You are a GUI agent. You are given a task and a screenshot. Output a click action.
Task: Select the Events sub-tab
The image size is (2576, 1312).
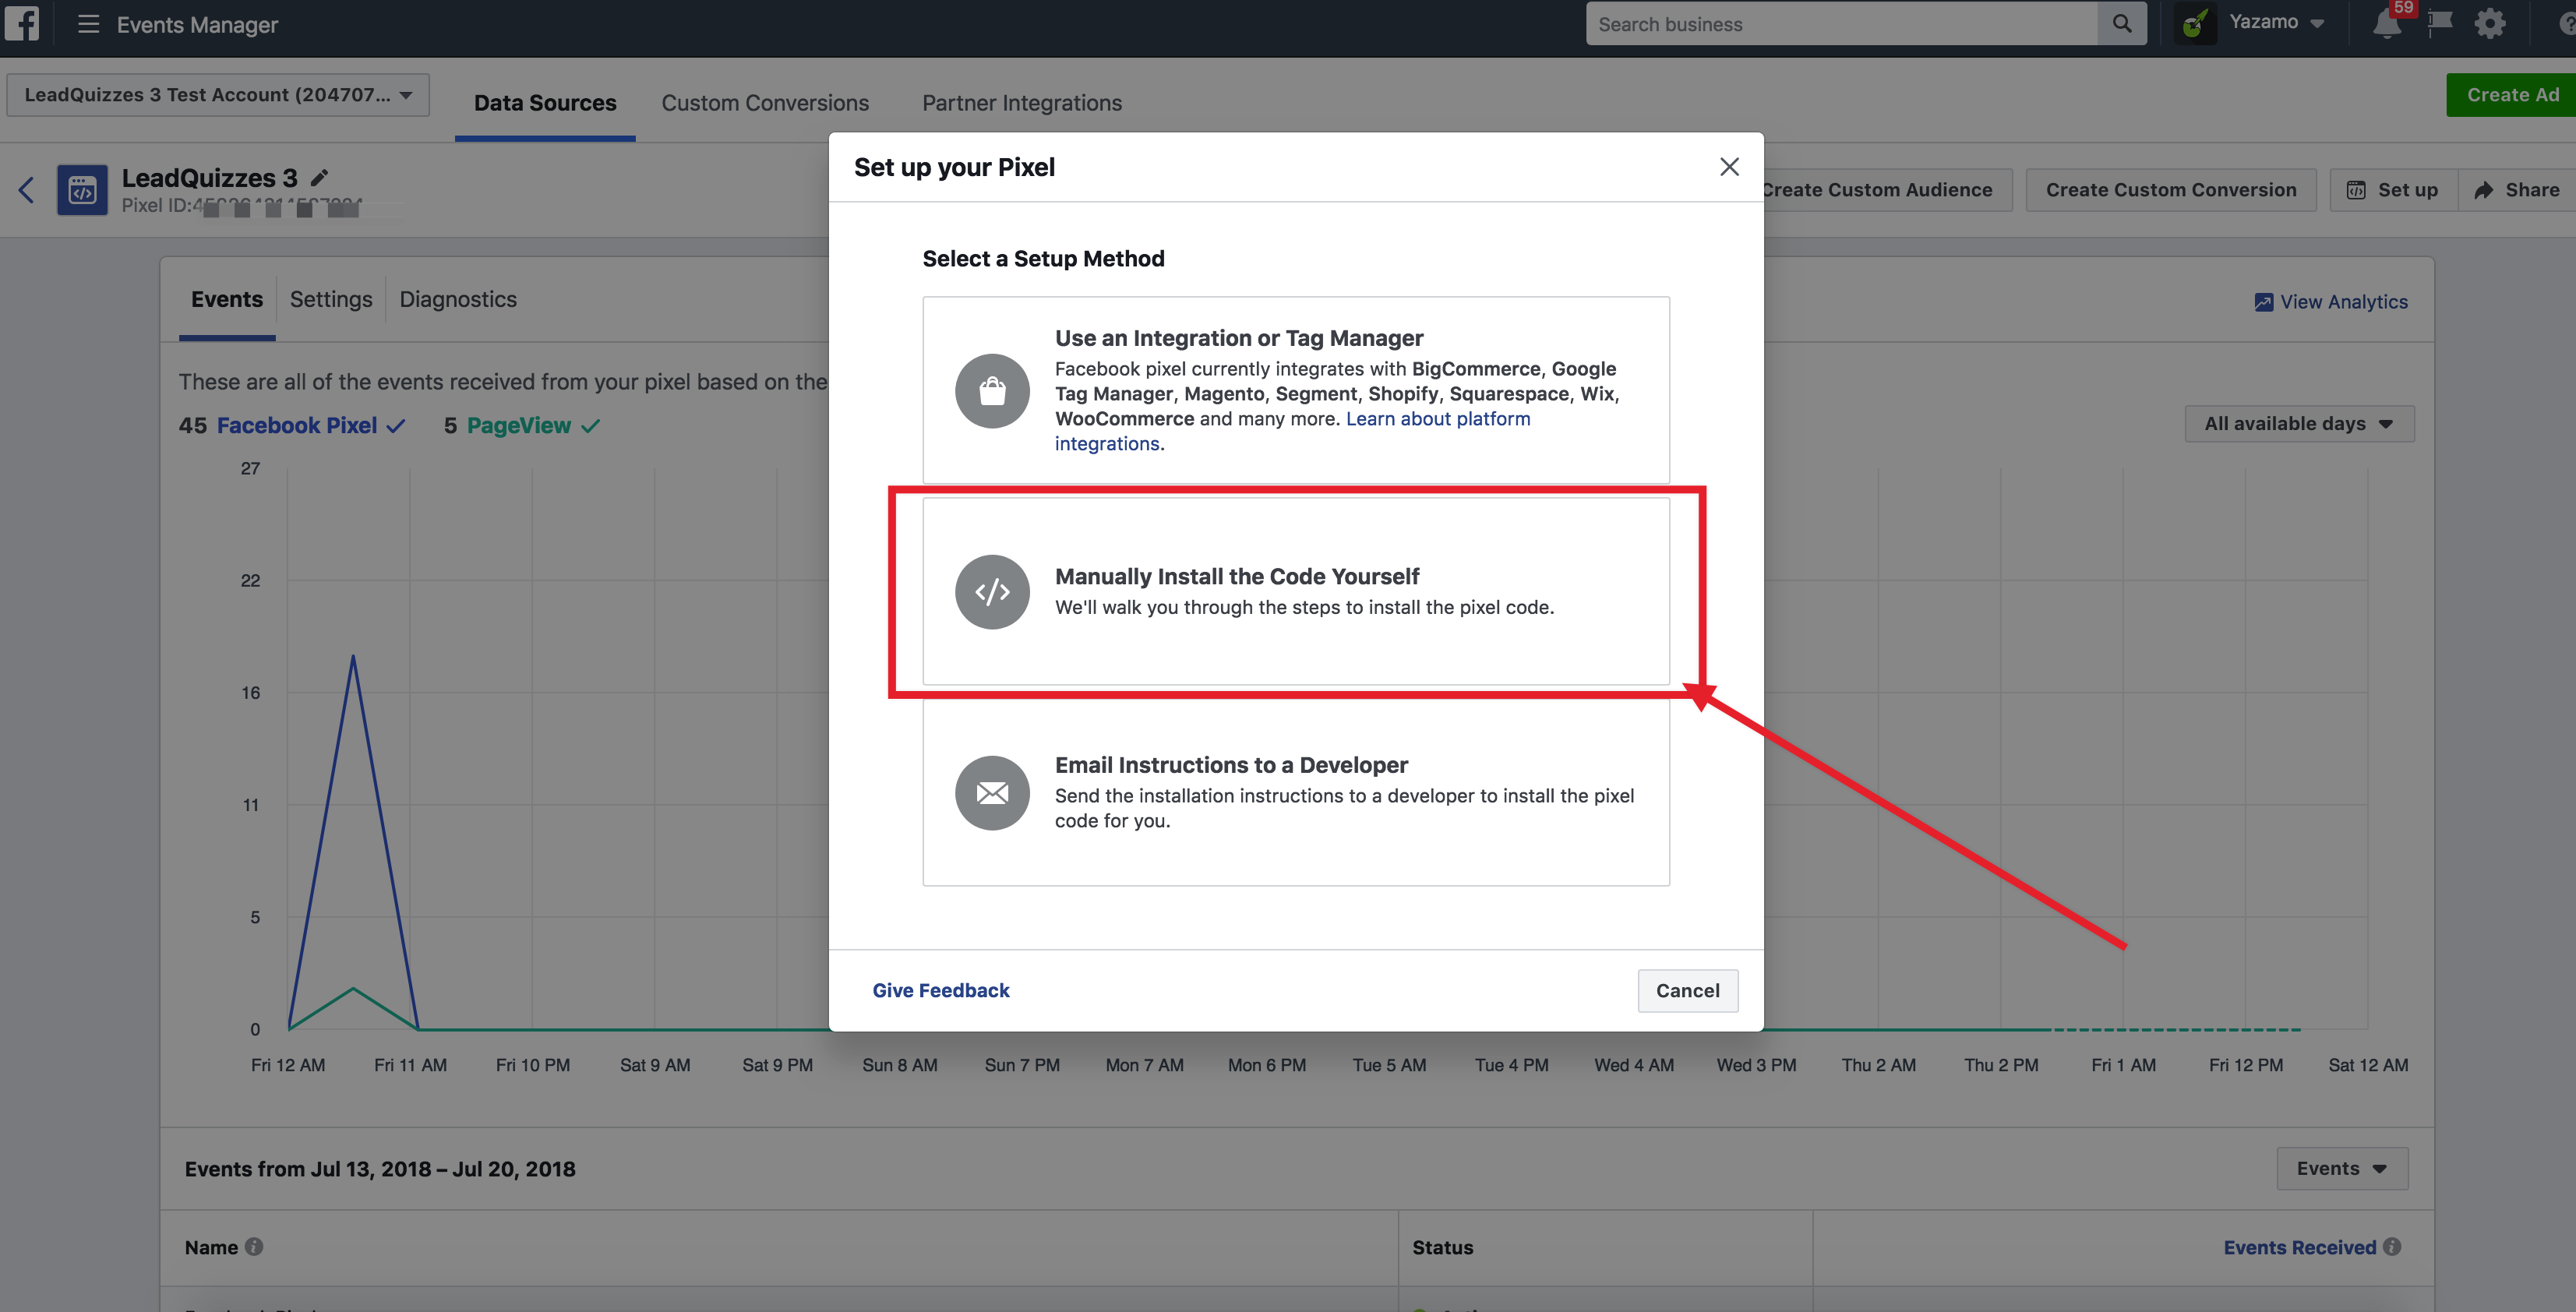[x=227, y=299]
